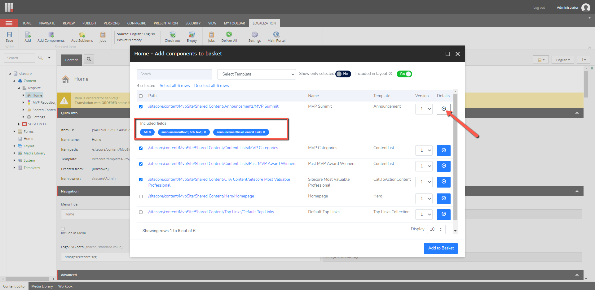
Task: Open version dropdown for Hero Homepage
Action: point(424,199)
